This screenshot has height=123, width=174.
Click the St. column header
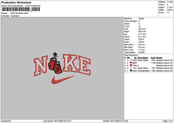(x=135, y=58)
